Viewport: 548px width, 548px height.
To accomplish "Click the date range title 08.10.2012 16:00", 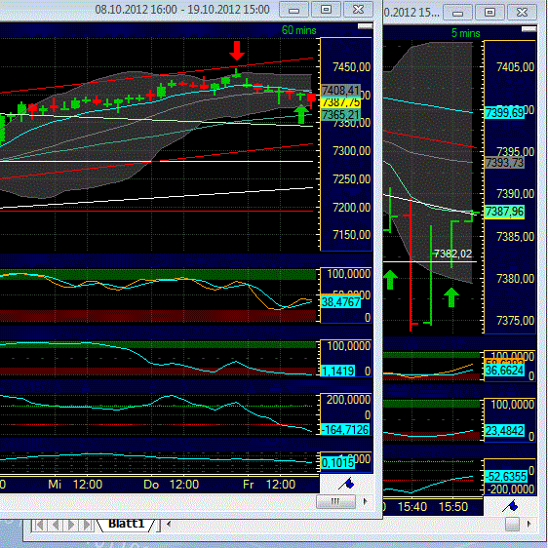I will click(x=137, y=10).
